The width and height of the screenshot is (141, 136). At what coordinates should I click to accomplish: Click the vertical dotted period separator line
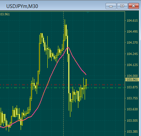[x=64, y=73]
